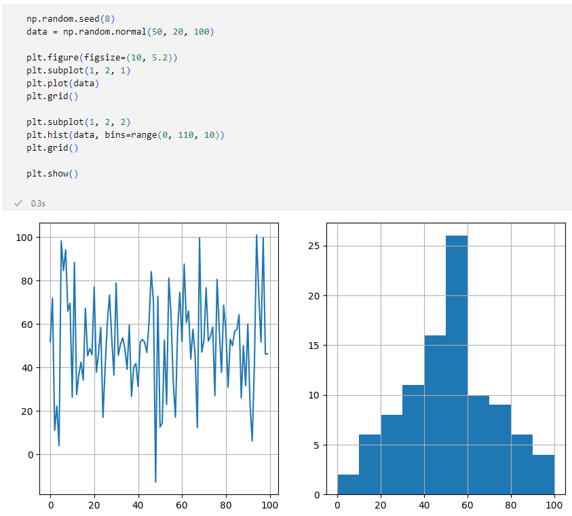This screenshot has height=516, width=572.
Task: Click the histogram bar between 40 and 50
Action: click(435, 416)
